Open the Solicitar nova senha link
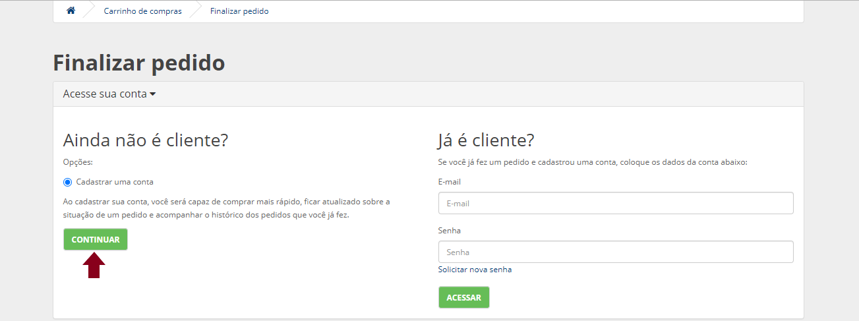This screenshot has width=859, height=321. pos(475,270)
